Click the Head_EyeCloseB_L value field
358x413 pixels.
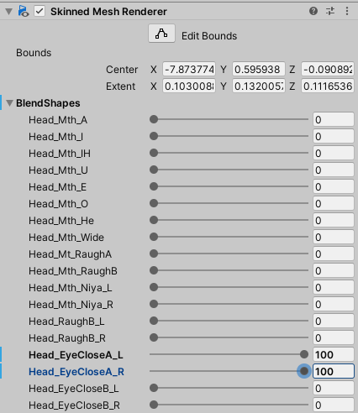pyautogui.click(x=334, y=388)
